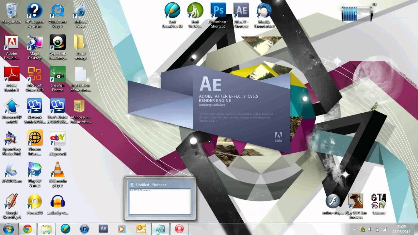
Task: Select 'installation of the sims' file
Action: pos(80,79)
